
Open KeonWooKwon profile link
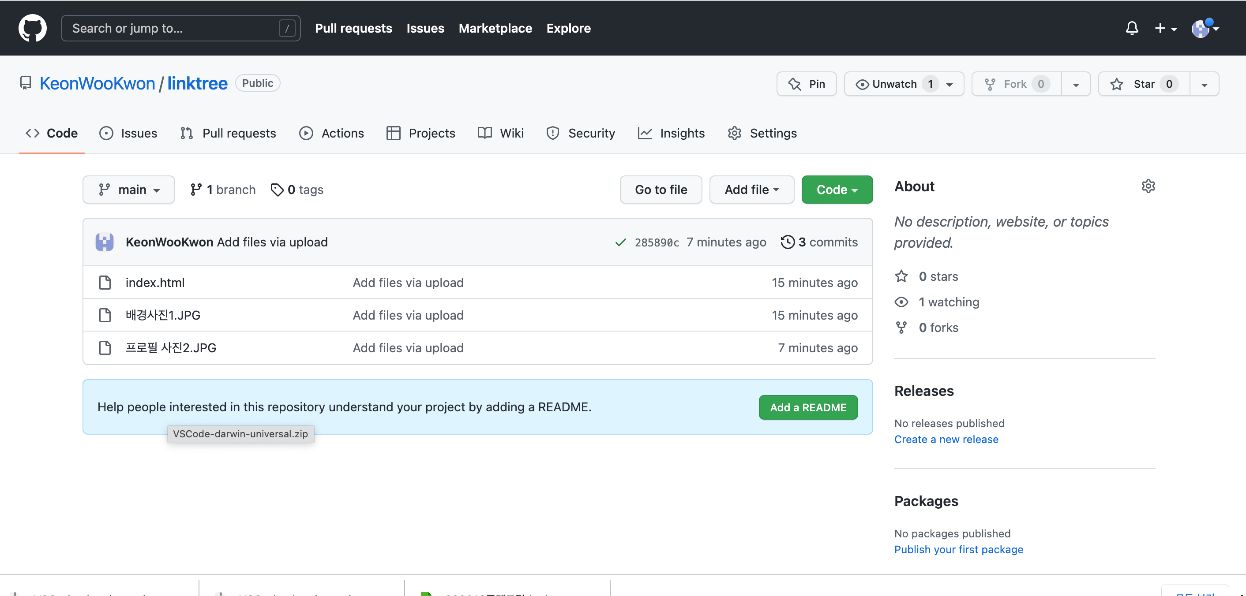[x=97, y=83]
